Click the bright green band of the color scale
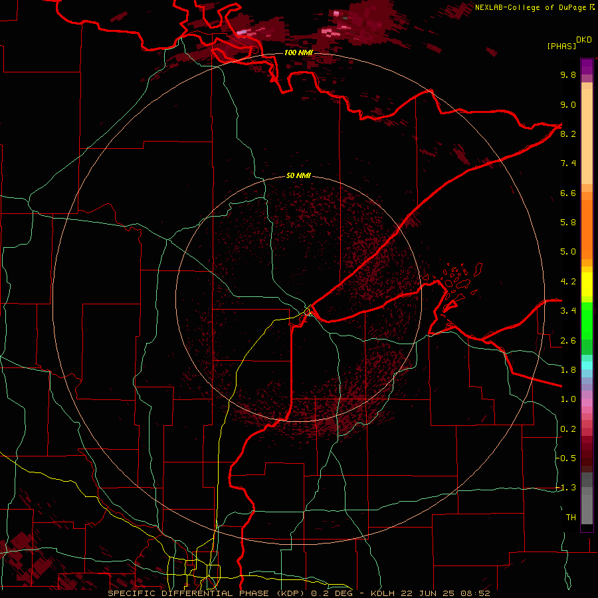Image resolution: width=598 pixels, height=598 pixels. (587, 321)
